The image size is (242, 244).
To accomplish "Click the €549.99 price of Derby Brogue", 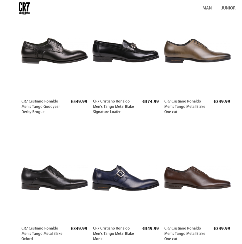I will (x=79, y=102).
